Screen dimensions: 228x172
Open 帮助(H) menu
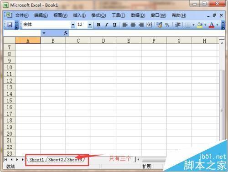[179, 15]
